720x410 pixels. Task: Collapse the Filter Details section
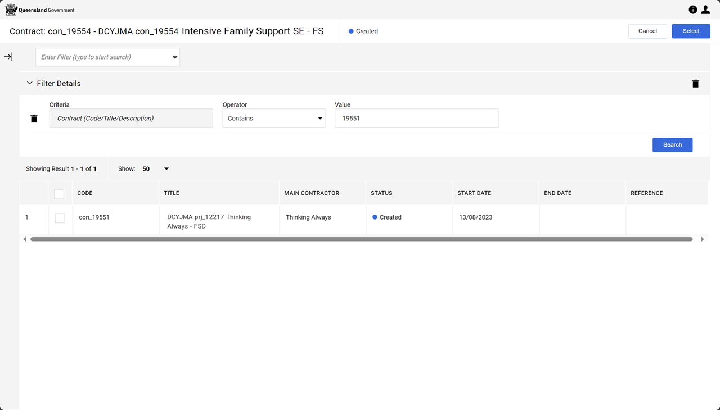[30, 83]
